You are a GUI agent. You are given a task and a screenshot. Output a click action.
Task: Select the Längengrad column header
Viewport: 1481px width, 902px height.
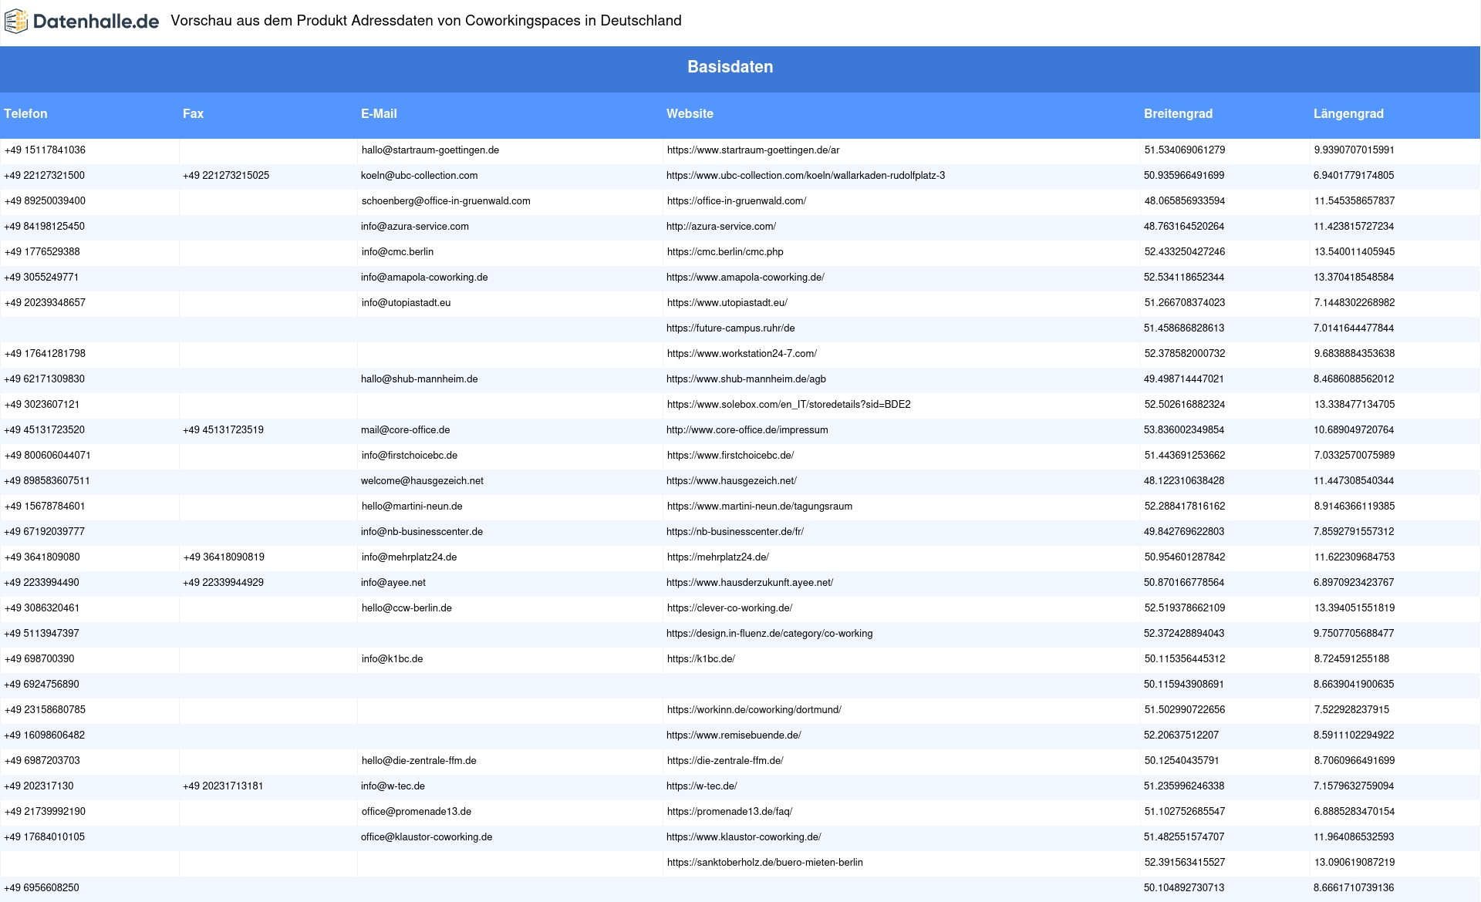(x=1348, y=114)
